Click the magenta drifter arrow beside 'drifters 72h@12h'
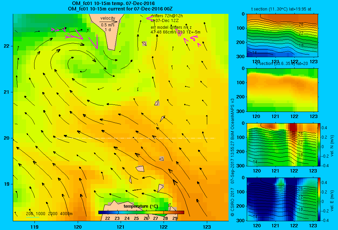338x230 pixels. [x=149, y=19]
